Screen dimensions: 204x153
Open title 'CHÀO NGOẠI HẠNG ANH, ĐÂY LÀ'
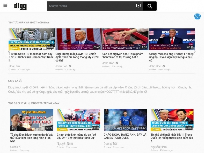tap(125, 136)
